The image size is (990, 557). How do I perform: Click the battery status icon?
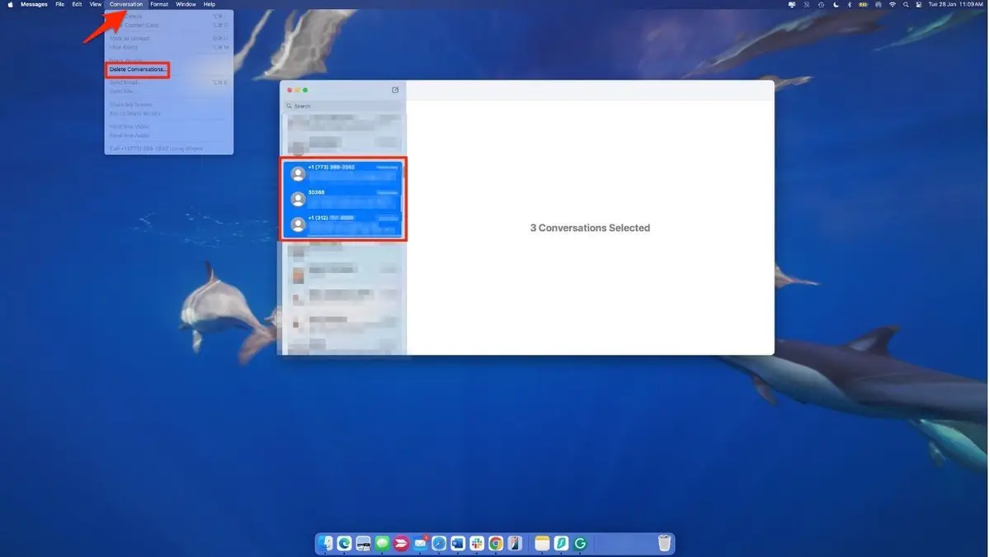pyautogui.click(x=863, y=4)
